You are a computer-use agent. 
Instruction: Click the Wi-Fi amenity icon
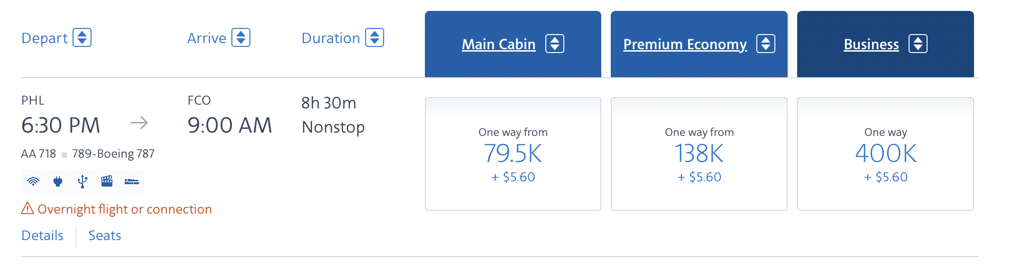33,181
